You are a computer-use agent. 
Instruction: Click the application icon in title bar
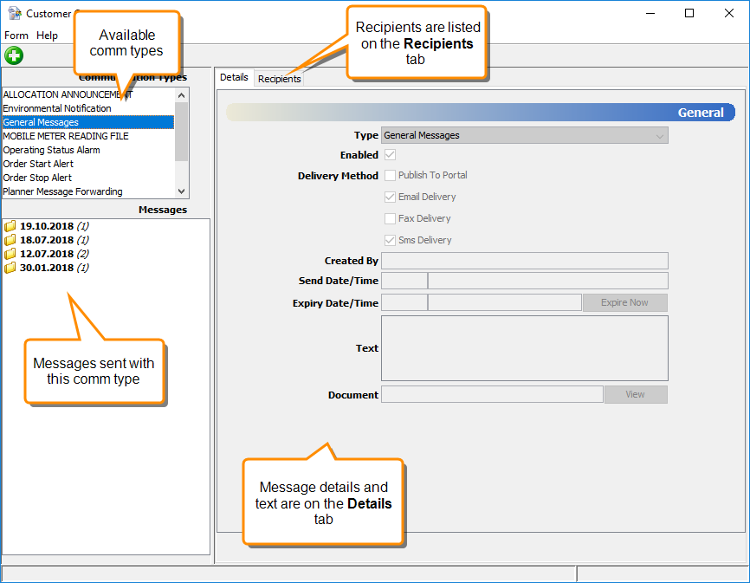point(14,14)
